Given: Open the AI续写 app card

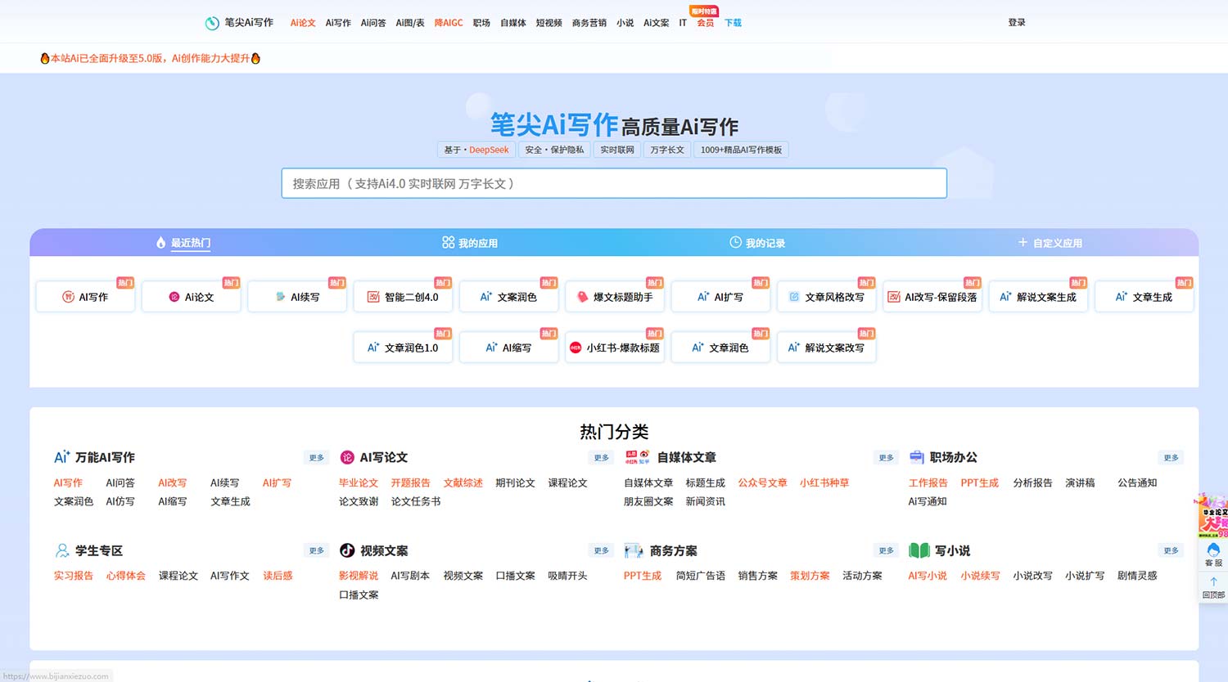Looking at the screenshot, I should [297, 297].
